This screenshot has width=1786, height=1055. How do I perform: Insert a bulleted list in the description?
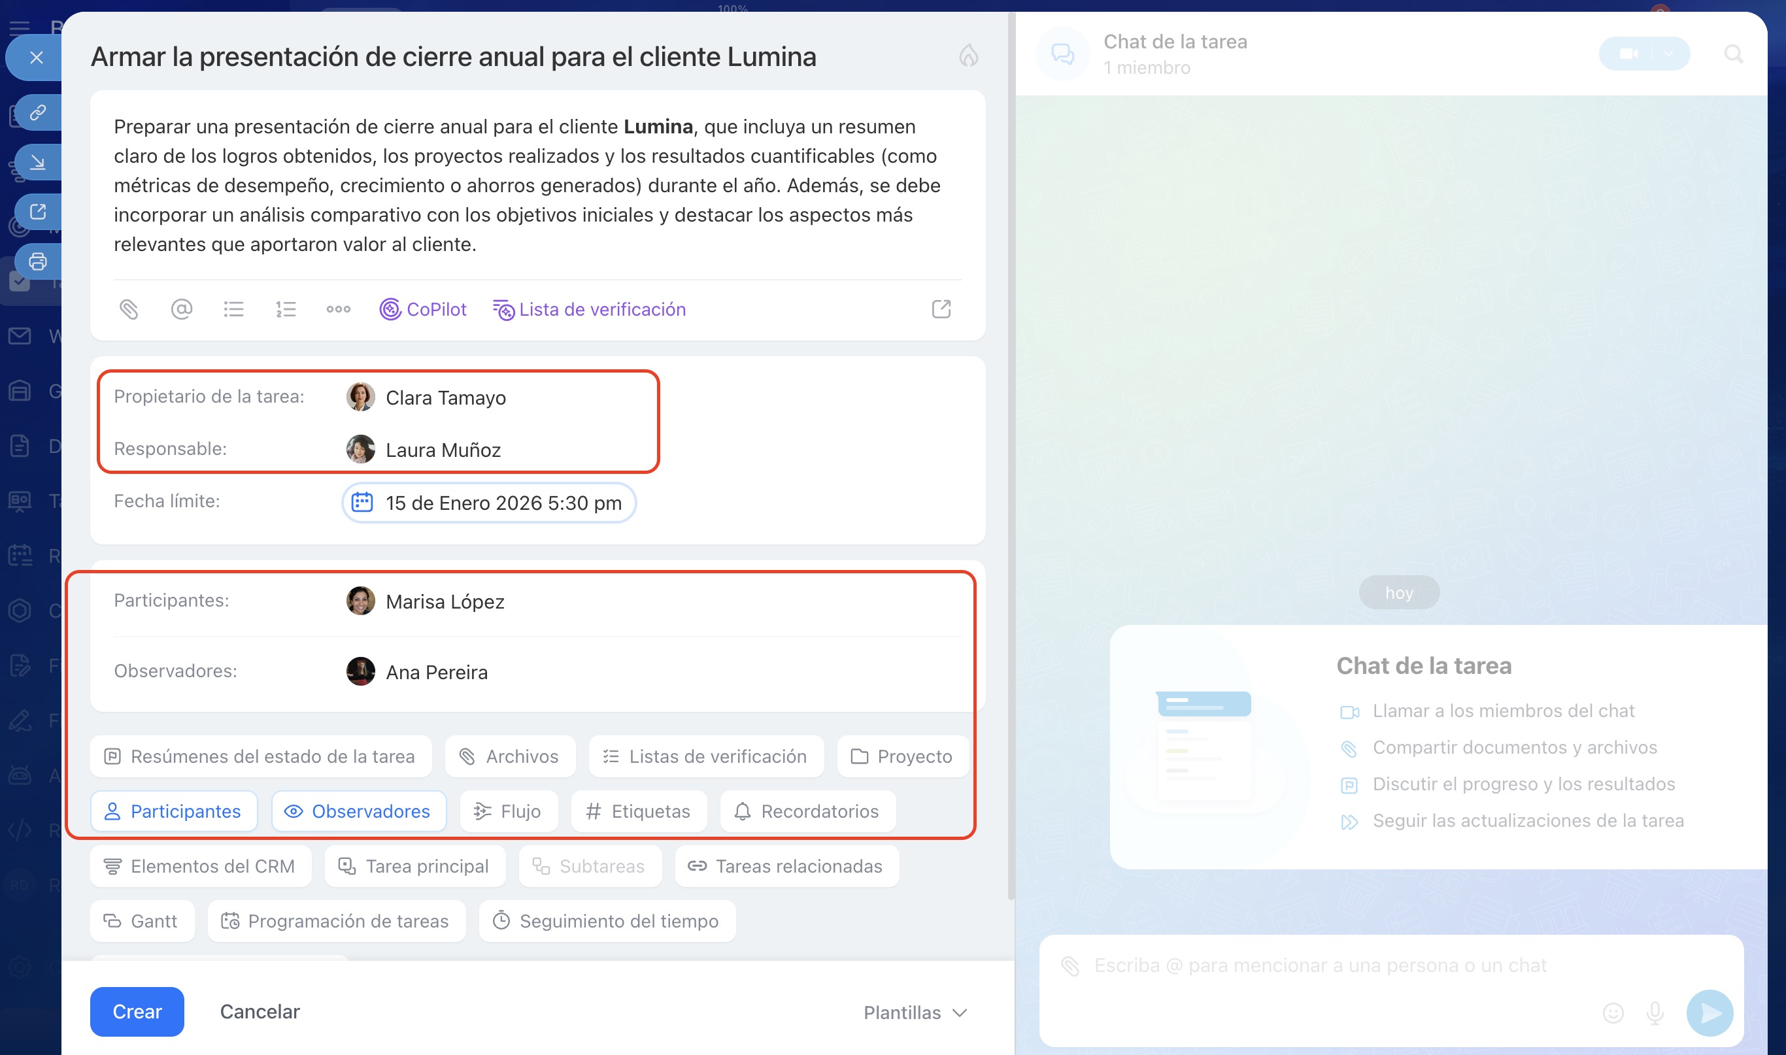[x=233, y=309]
